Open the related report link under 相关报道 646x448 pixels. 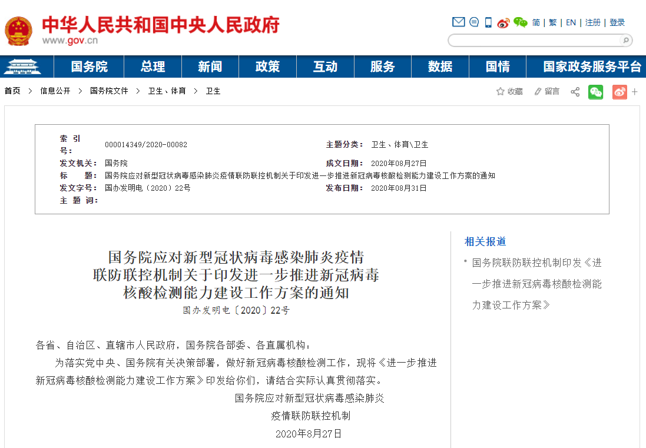pos(536,284)
